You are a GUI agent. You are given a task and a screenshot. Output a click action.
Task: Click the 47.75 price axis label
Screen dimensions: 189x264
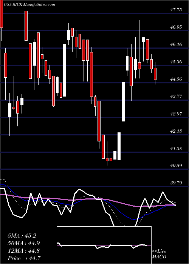coord(176,10)
